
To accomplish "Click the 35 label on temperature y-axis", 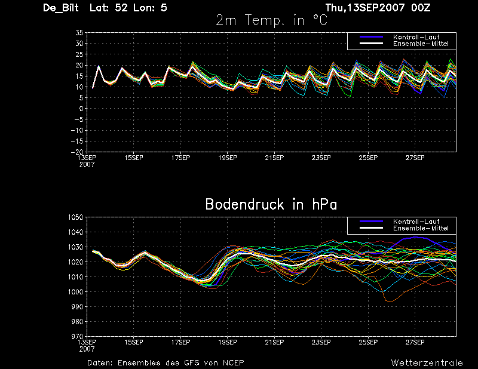I will point(79,33).
